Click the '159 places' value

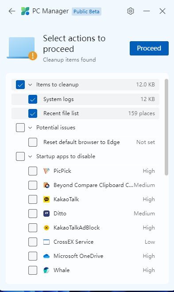142,113
